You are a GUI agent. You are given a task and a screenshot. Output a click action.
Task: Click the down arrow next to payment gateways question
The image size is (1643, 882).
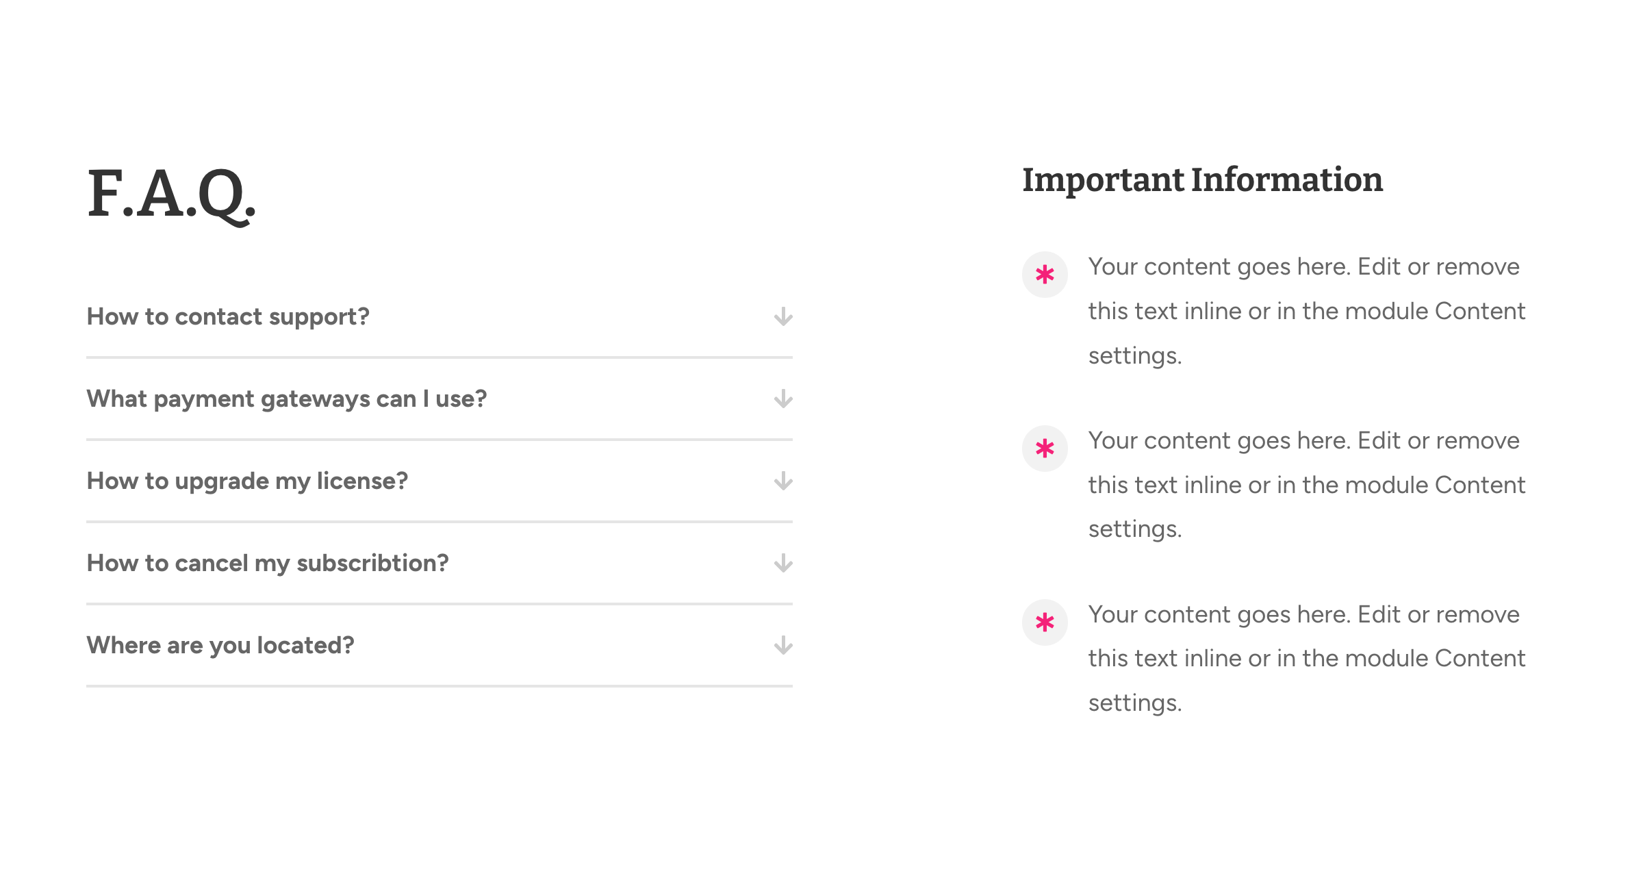click(783, 399)
